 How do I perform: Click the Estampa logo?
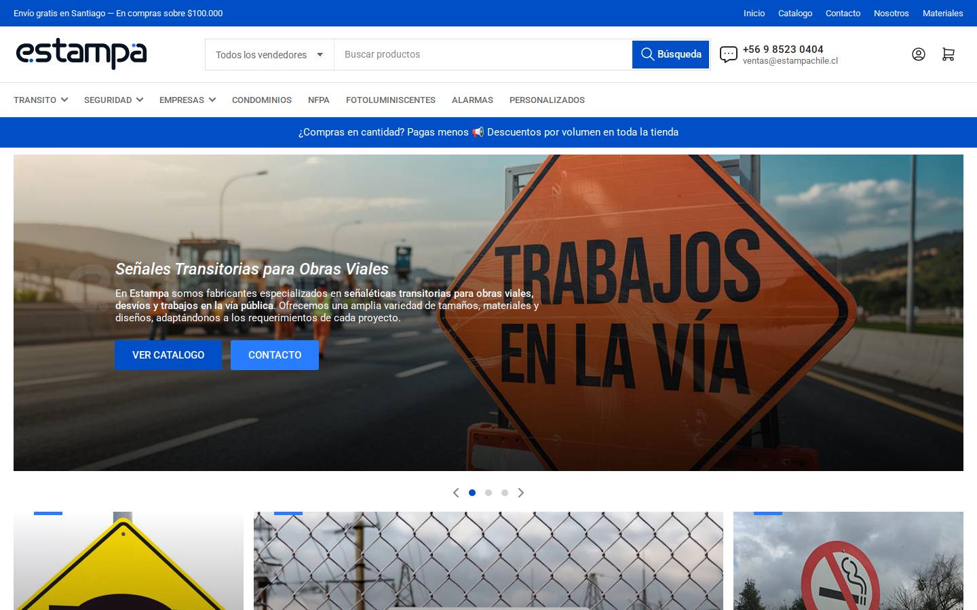click(81, 54)
